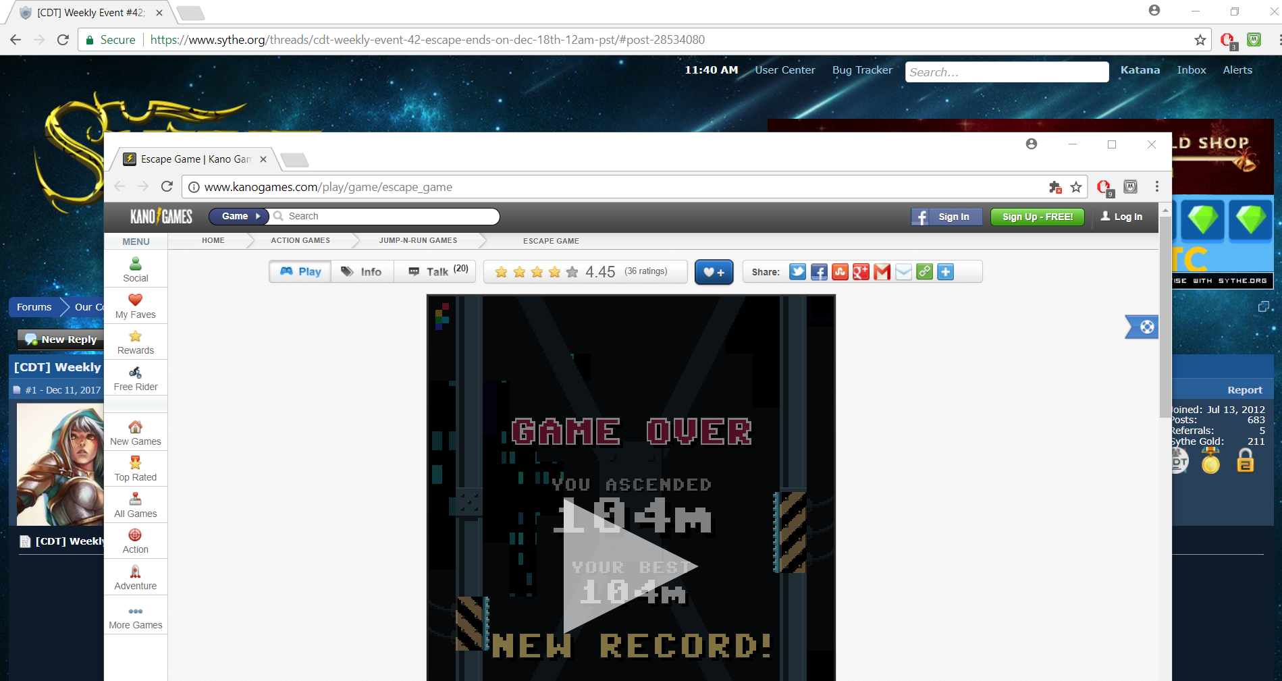Close the Escape Game browser tab
1282x681 pixels.
[263, 159]
